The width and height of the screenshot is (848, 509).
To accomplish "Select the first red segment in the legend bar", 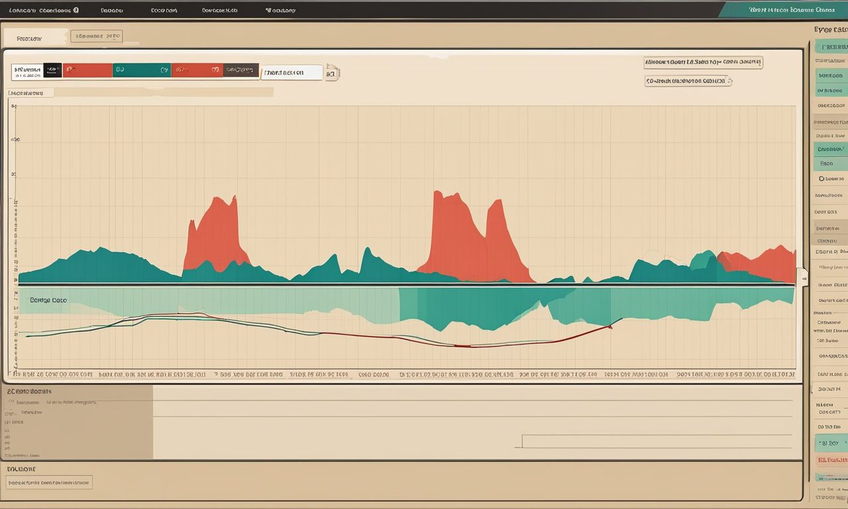I will point(87,70).
